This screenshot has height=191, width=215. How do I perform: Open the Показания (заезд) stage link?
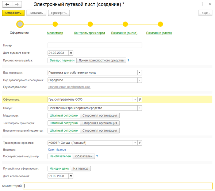point(159,33)
